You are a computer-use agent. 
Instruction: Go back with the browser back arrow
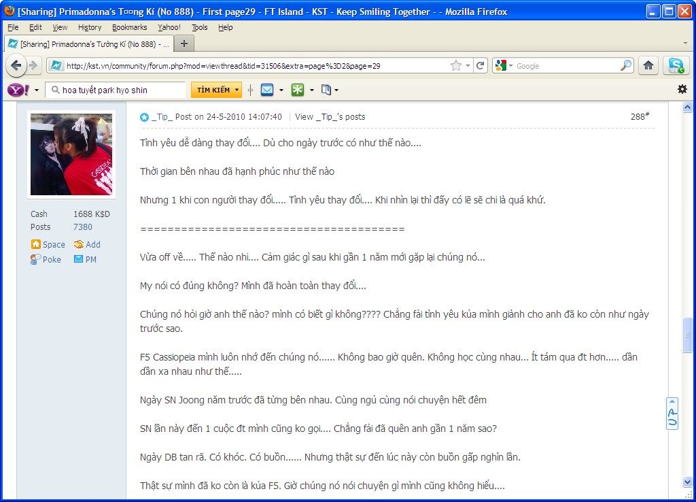point(16,66)
